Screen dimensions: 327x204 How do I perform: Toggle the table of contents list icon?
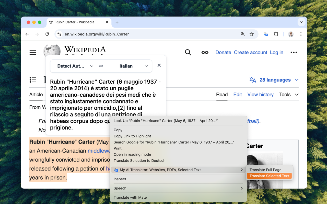coord(33,80)
